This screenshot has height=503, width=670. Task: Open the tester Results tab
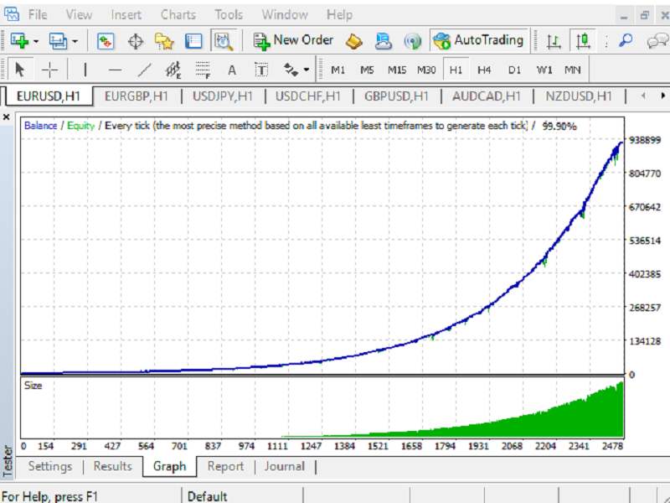[113, 466]
